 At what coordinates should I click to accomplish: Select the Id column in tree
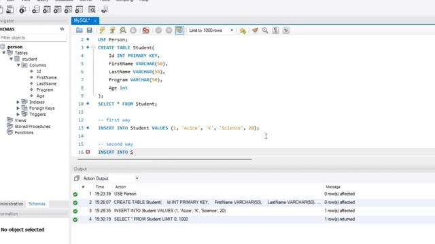tap(39, 71)
